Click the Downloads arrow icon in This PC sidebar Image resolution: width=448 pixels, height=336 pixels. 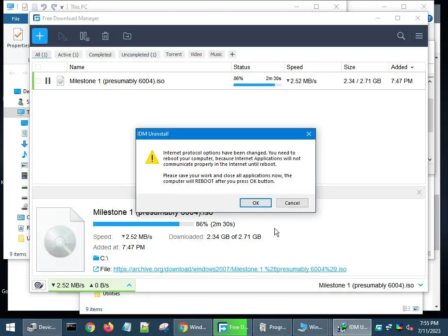coord(24,144)
